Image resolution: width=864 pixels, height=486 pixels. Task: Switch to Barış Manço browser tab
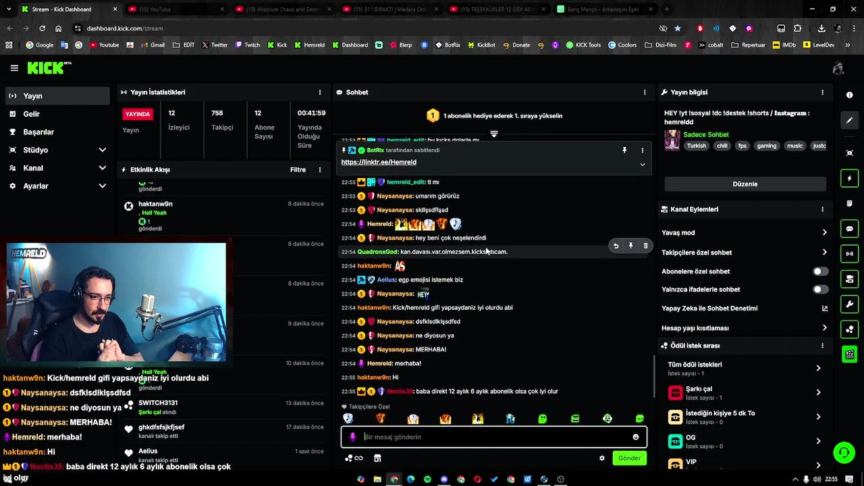coord(603,9)
